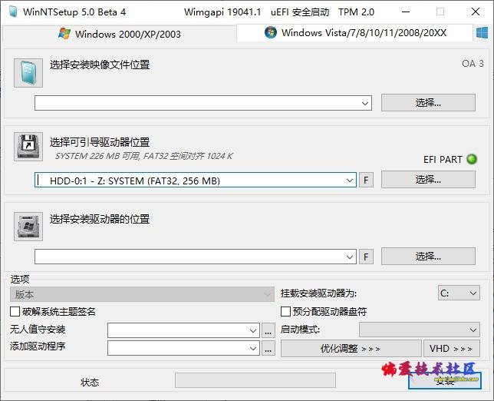Open VHD >>> options
Image resolution: width=494 pixels, height=401 pixels.
click(452, 348)
